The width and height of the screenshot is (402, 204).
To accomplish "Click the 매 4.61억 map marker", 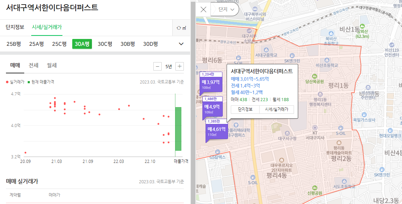I will [217, 131].
